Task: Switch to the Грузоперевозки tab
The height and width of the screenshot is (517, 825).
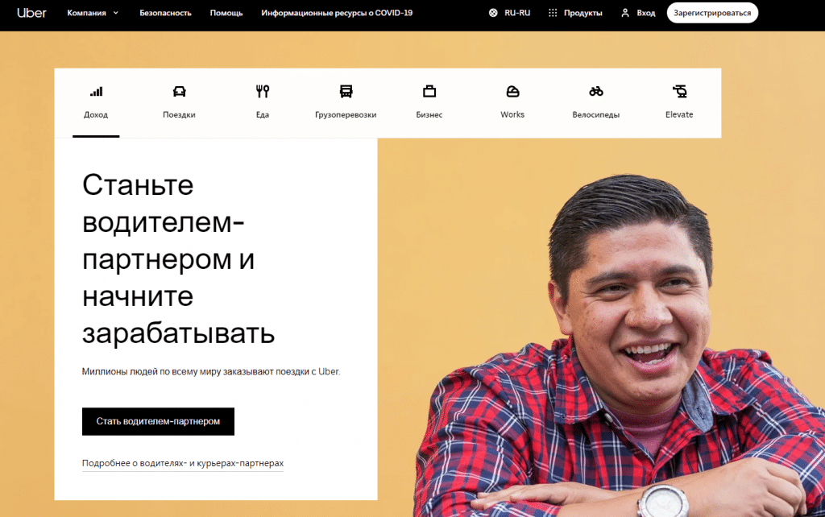Action: [346, 103]
